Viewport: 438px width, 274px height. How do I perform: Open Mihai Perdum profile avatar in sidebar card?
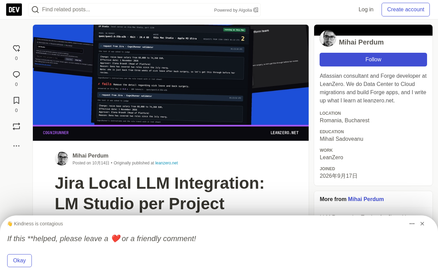328,38
